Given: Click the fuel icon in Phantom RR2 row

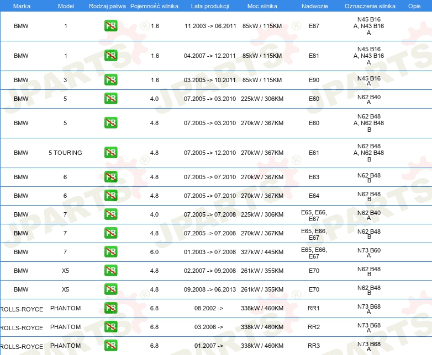Looking at the screenshot, I should (x=110, y=327).
